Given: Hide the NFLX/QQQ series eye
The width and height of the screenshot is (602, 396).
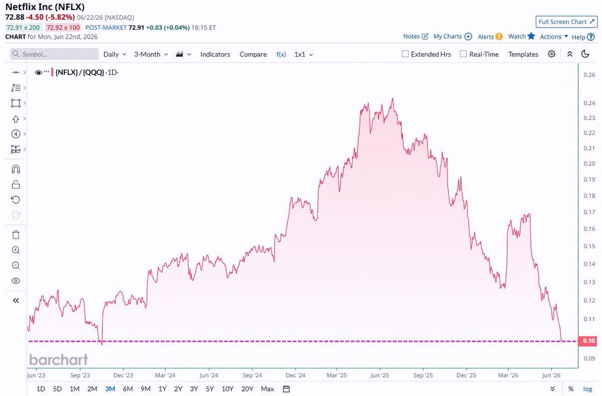Looking at the screenshot, I should click(x=38, y=72).
